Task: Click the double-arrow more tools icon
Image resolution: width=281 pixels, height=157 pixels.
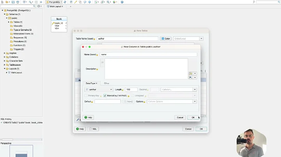Action: 41,2
